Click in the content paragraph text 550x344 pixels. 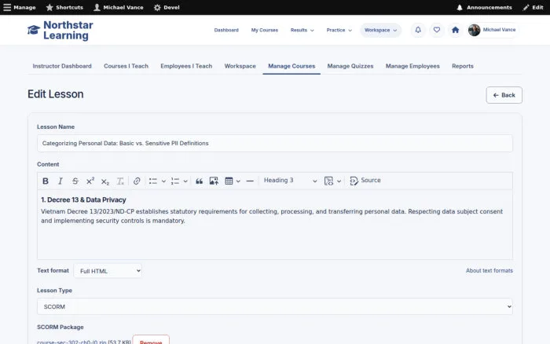(x=272, y=216)
